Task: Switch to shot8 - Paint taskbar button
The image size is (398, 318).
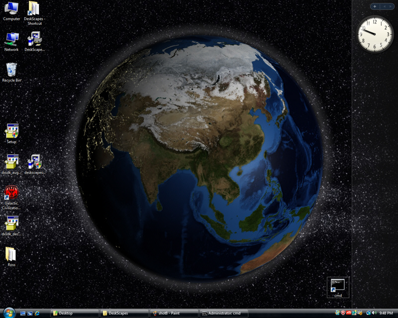Action: tap(174, 313)
